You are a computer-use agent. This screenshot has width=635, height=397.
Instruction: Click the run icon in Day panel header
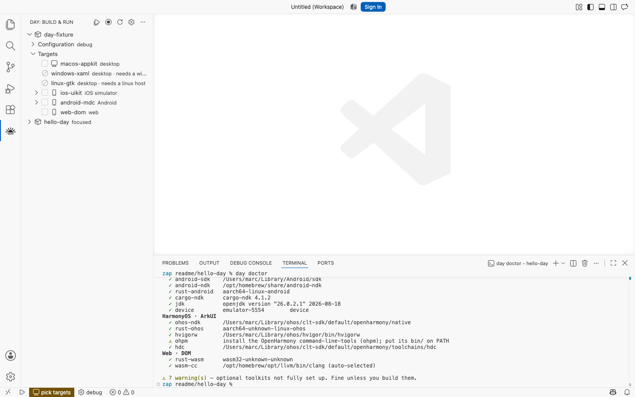[x=97, y=22]
